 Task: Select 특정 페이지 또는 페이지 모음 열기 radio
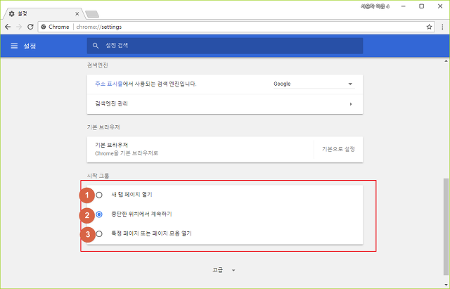(99, 234)
